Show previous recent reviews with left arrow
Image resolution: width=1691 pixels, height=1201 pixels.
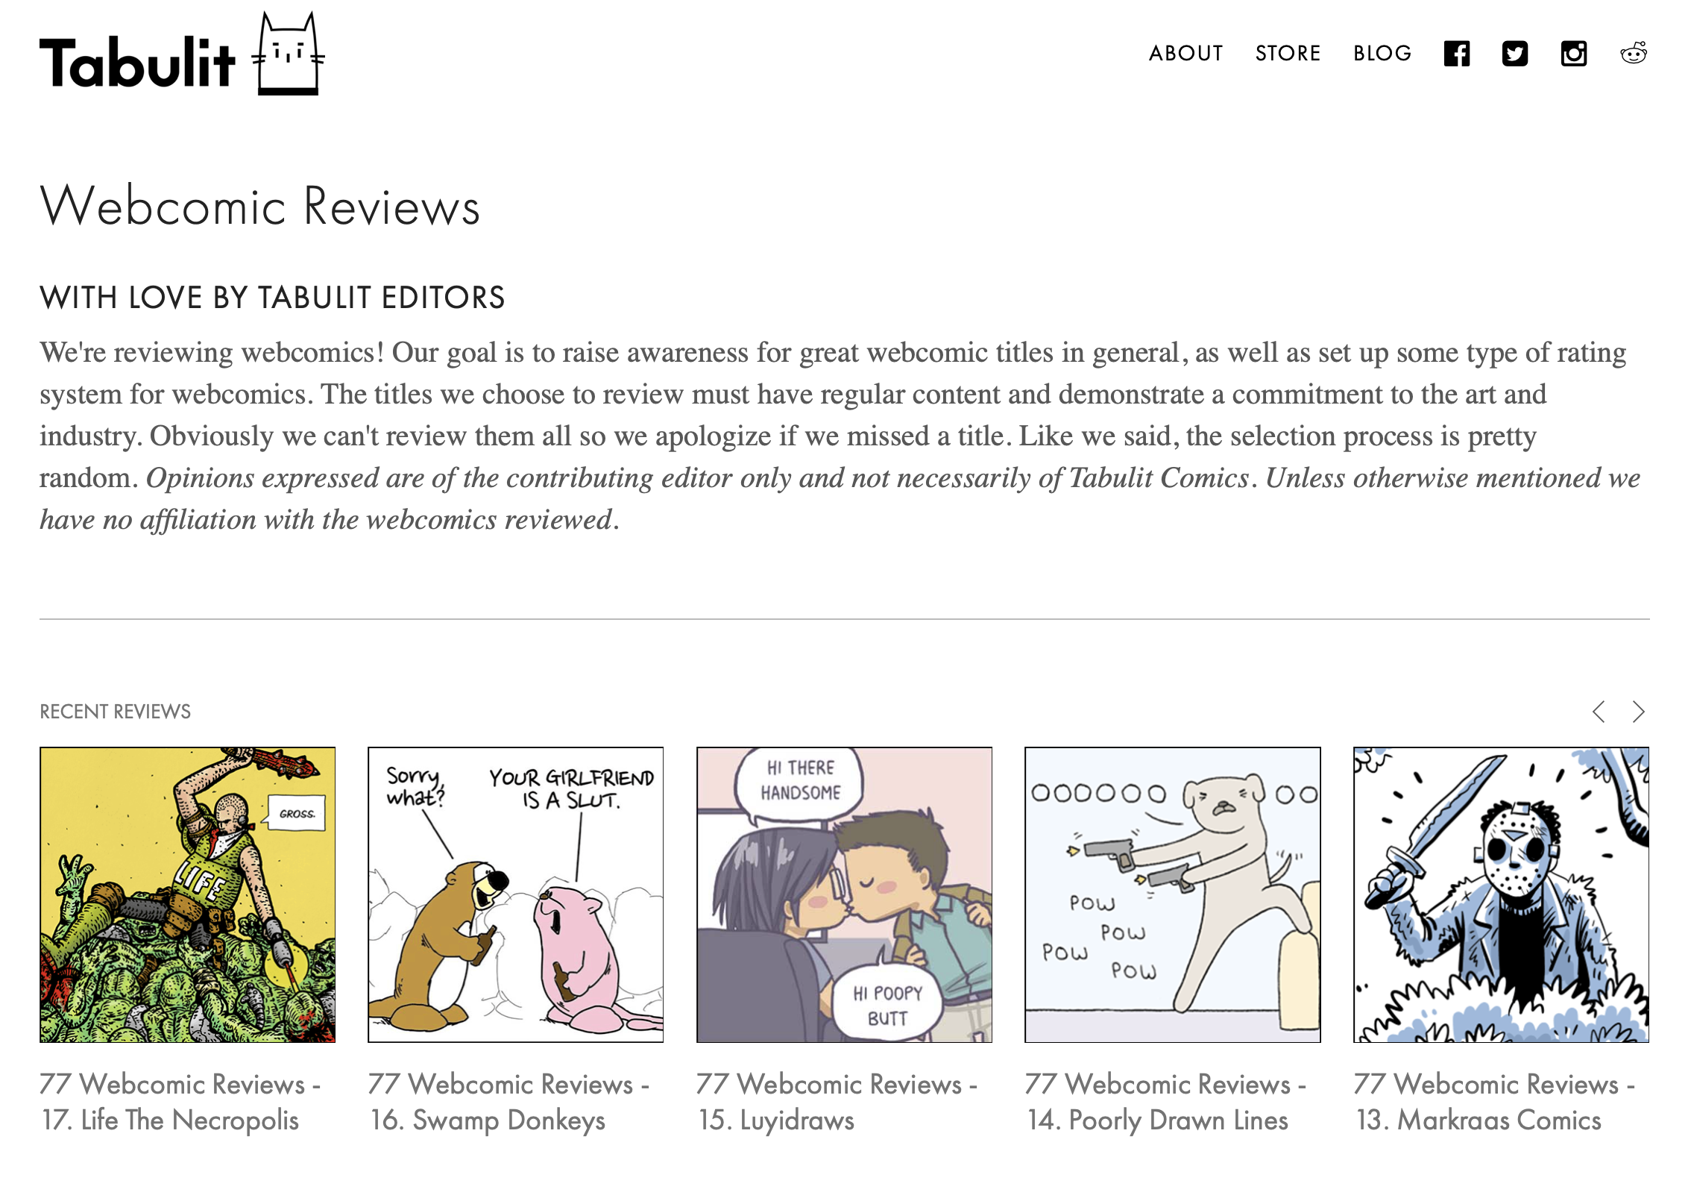[x=1599, y=712]
